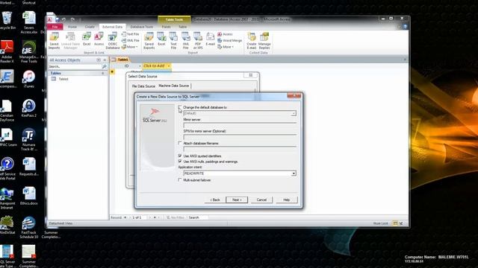Open More dropdown in Export group
This screenshot has width=478, height=268.
click(226, 47)
